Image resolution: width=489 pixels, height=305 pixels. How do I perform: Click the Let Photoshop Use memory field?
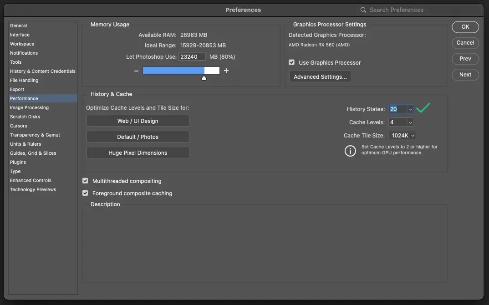(192, 57)
